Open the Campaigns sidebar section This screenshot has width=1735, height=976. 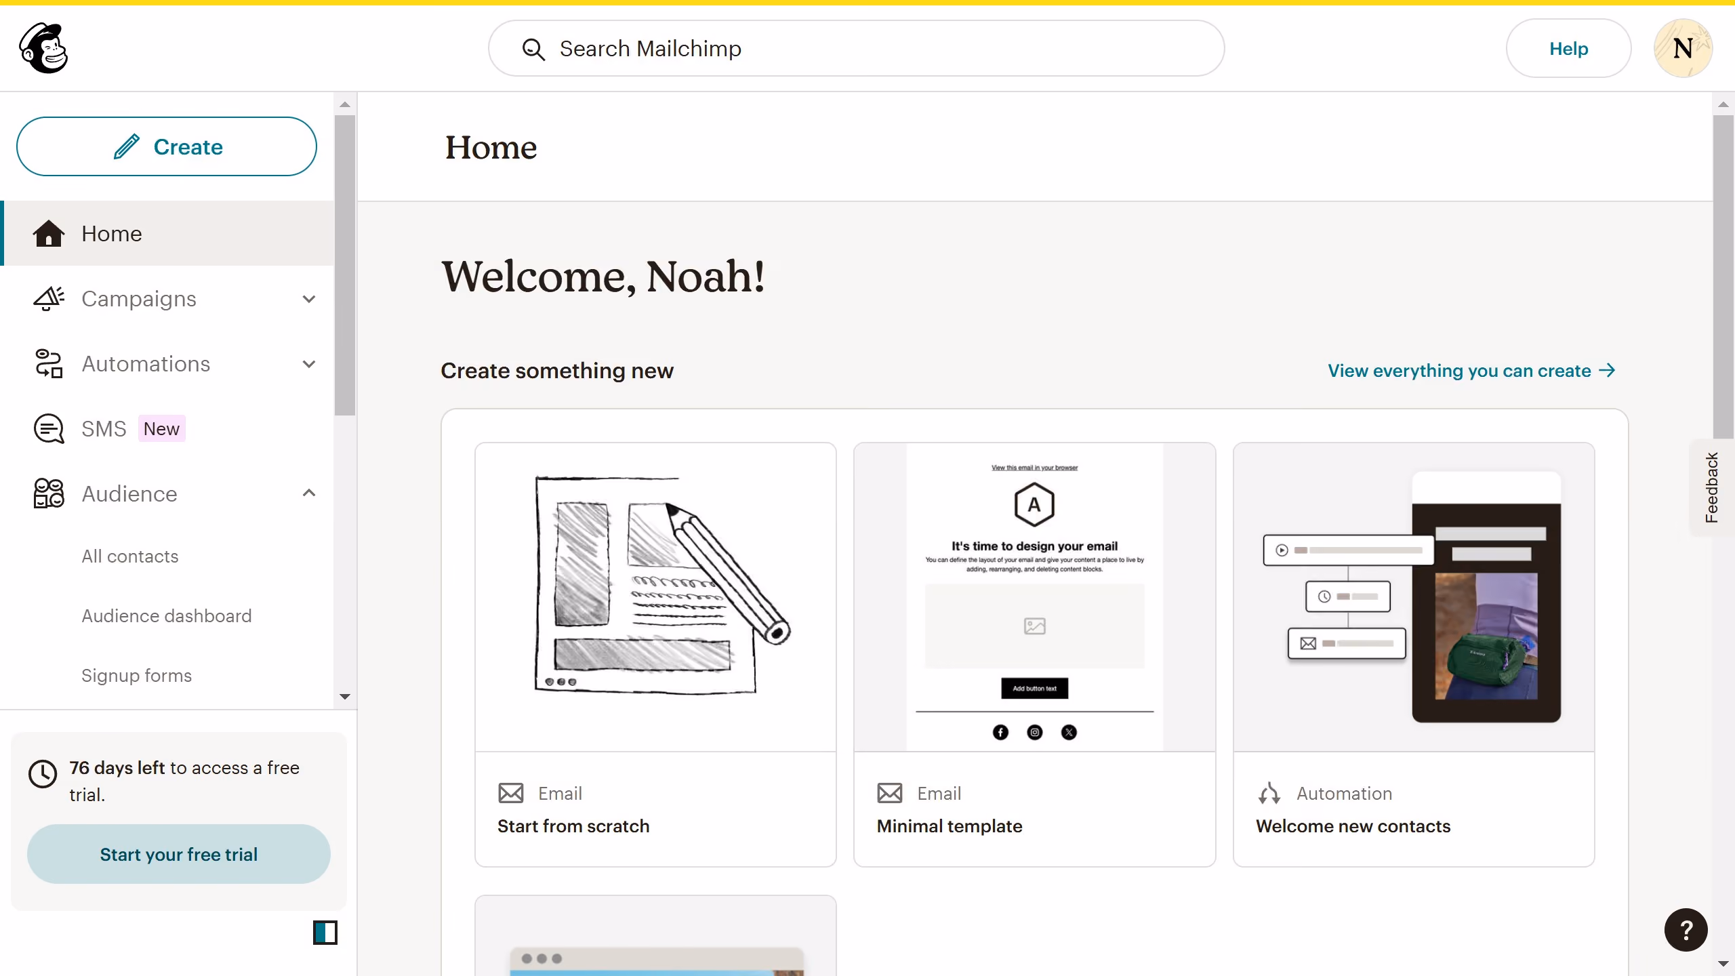pos(168,298)
